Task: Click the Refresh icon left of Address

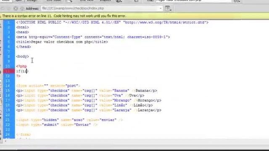Action: pyautogui.click(x=22, y=8)
